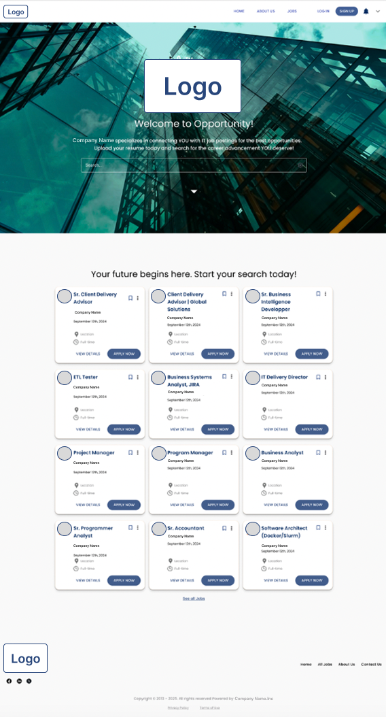Toggle bookmark on Program Manager card
This screenshot has height=717, width=386.
point(224,452)
